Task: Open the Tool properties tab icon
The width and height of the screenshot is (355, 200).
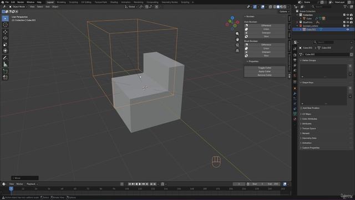Action: pos(295,49)
